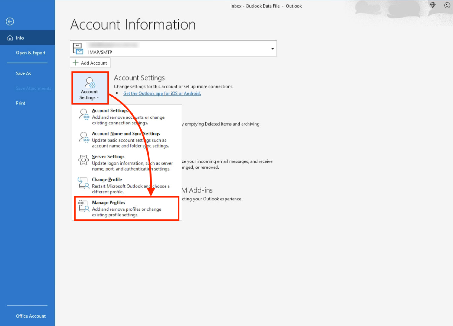Open the Open & Export tab
Screen dimensions: 453x326
coord(31,53)
